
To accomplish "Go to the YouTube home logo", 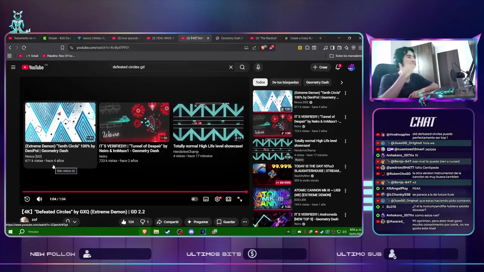I will 33,67.
